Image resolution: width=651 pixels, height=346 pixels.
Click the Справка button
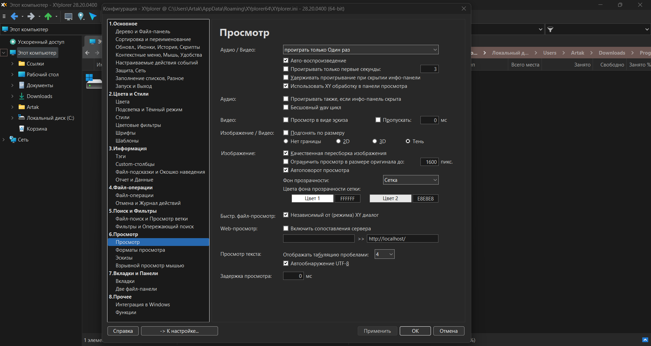click(x=123, y=331)
